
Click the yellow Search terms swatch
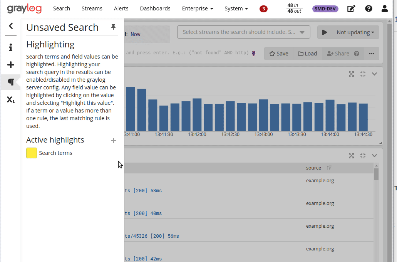(32, 153)
